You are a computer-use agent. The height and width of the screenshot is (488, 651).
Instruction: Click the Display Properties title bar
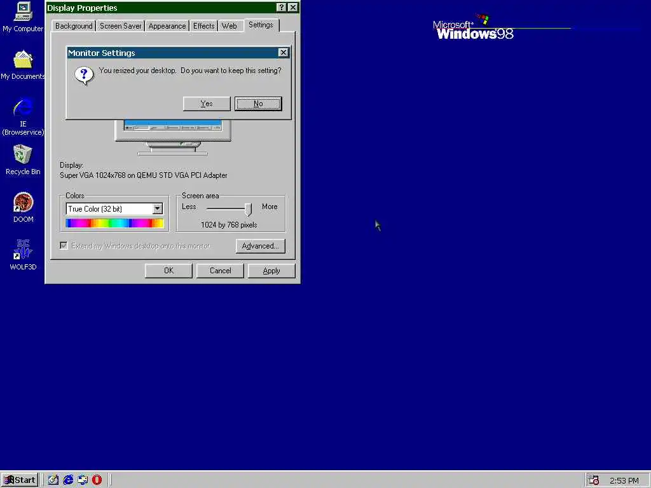161,8
